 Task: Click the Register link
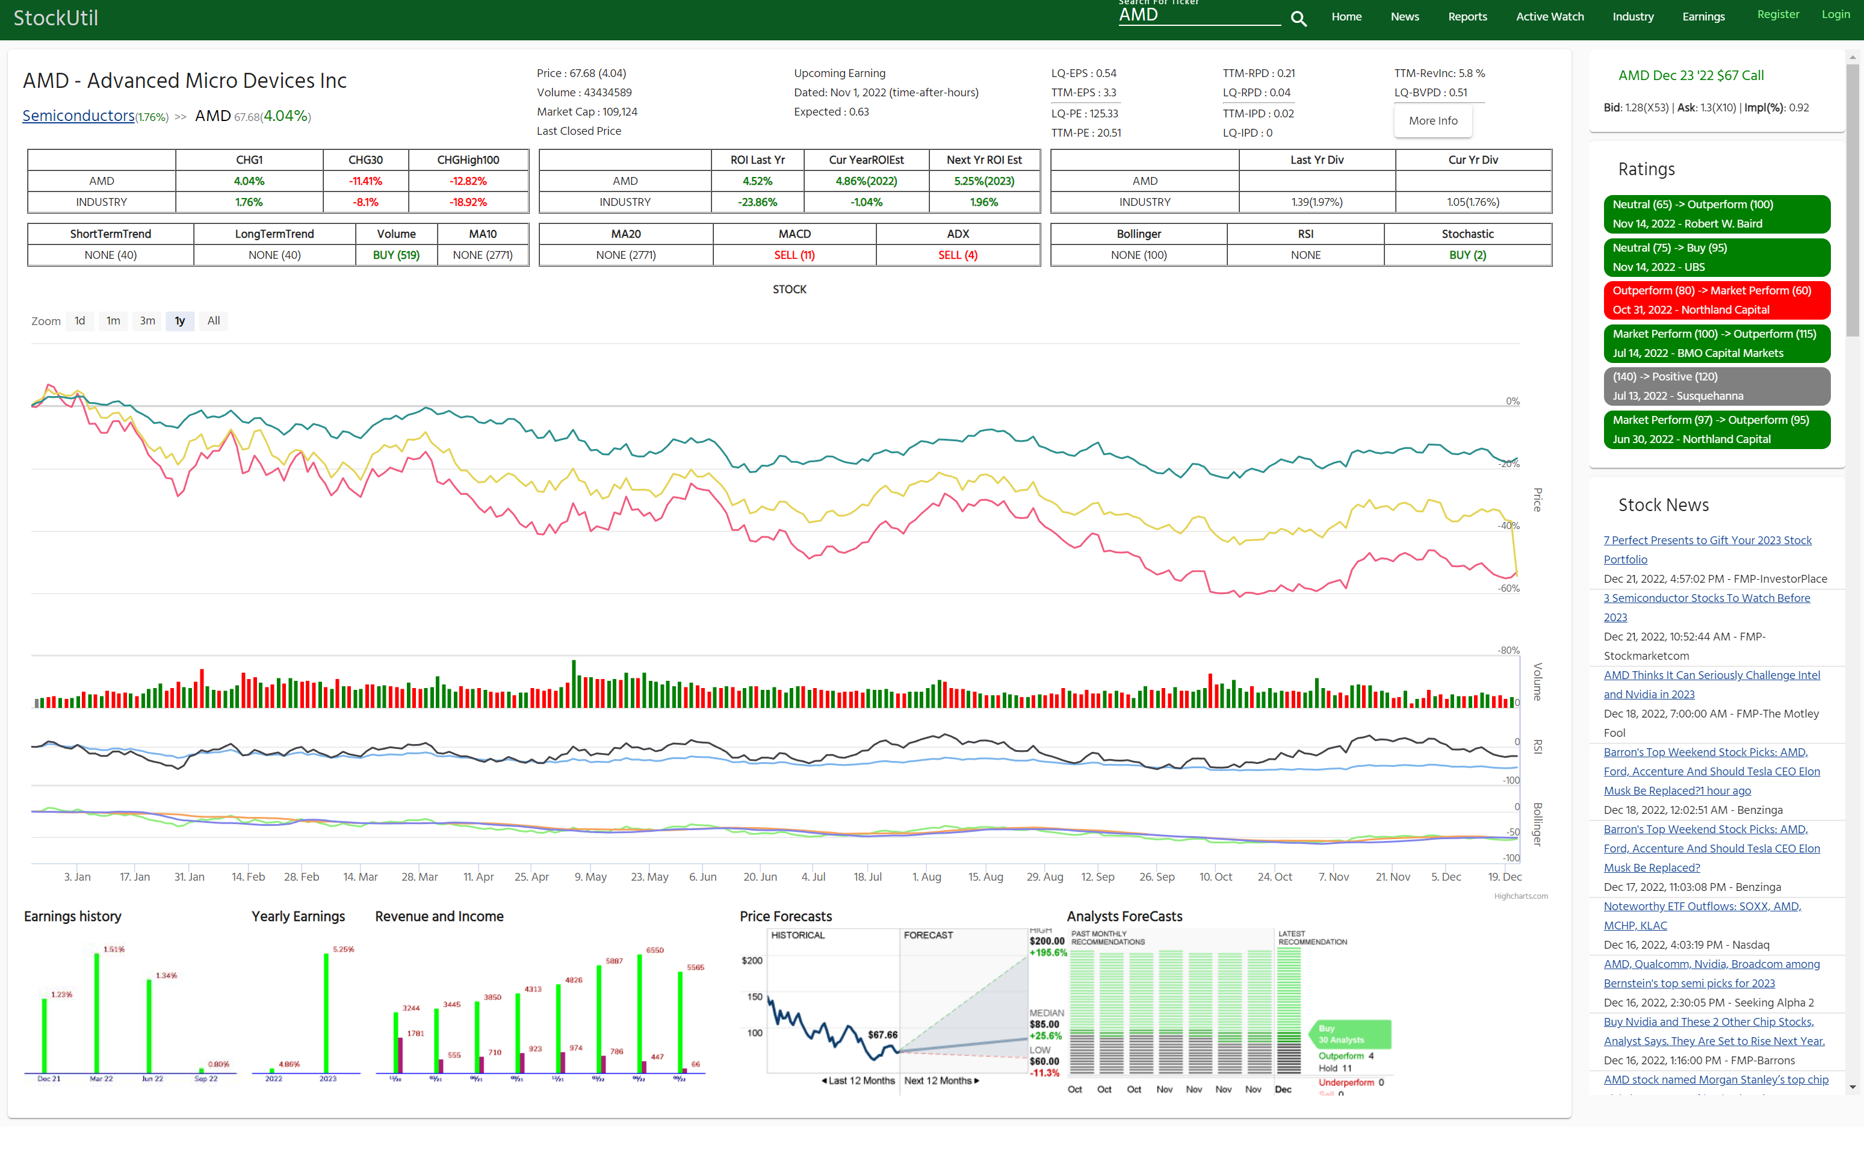[1778, 14]
